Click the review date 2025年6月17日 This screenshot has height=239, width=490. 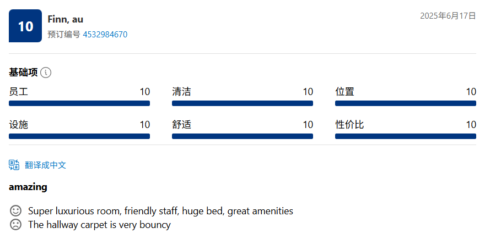(448, 16)
